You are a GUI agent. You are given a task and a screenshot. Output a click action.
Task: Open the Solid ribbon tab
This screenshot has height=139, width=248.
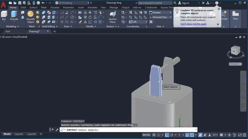tap(23, 7)
